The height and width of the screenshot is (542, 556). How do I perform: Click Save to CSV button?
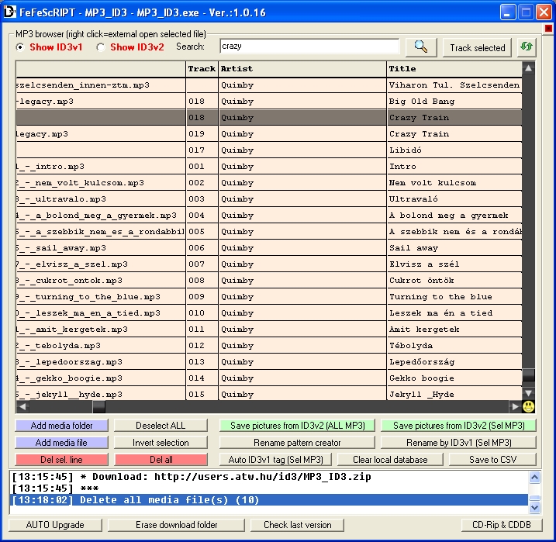(x=492, y=459)
